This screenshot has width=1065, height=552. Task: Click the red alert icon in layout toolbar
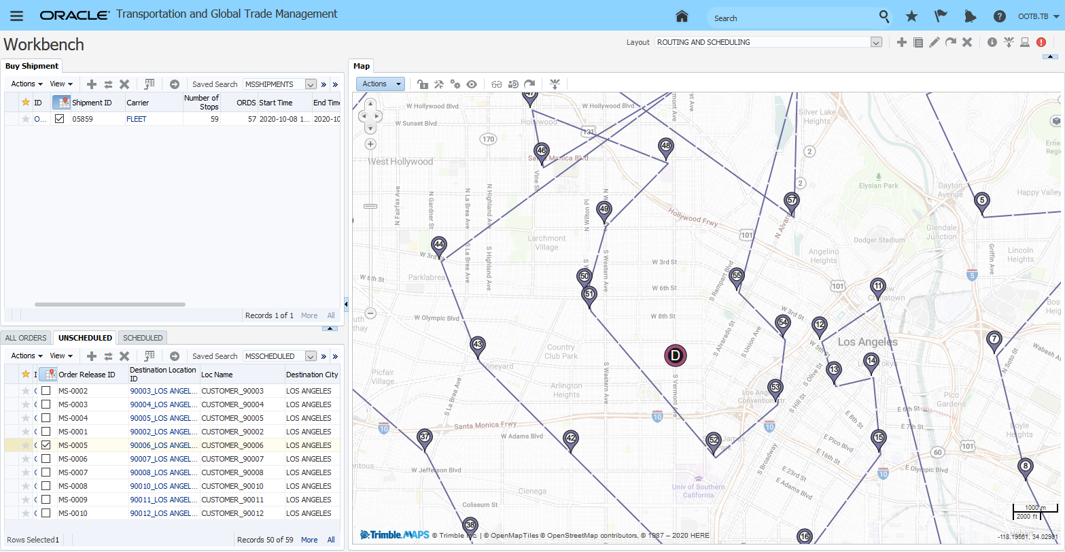tap(1041, 42)
